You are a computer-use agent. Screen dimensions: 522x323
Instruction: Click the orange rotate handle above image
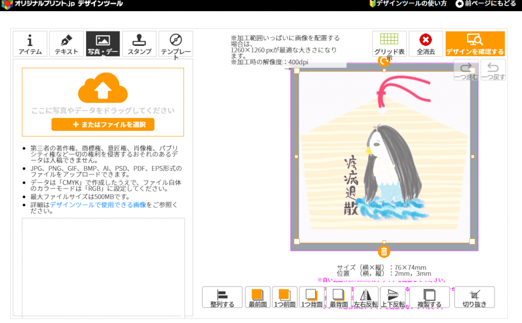(x=384, y=61)
